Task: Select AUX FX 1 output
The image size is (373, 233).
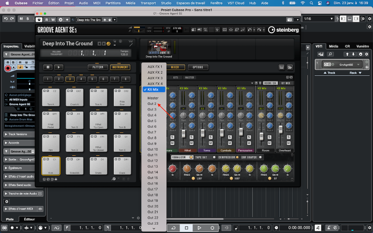Action: [154, 67]
